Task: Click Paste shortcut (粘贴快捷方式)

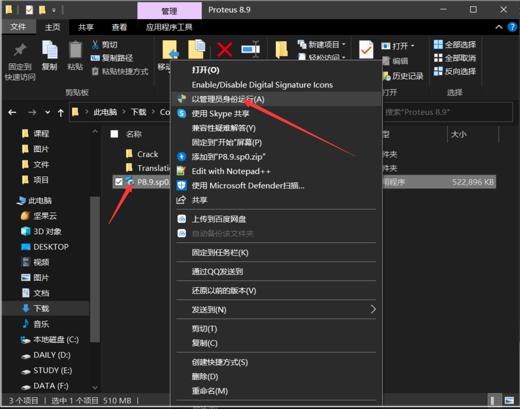Action: pyautogui.click(x=120, y=72)
